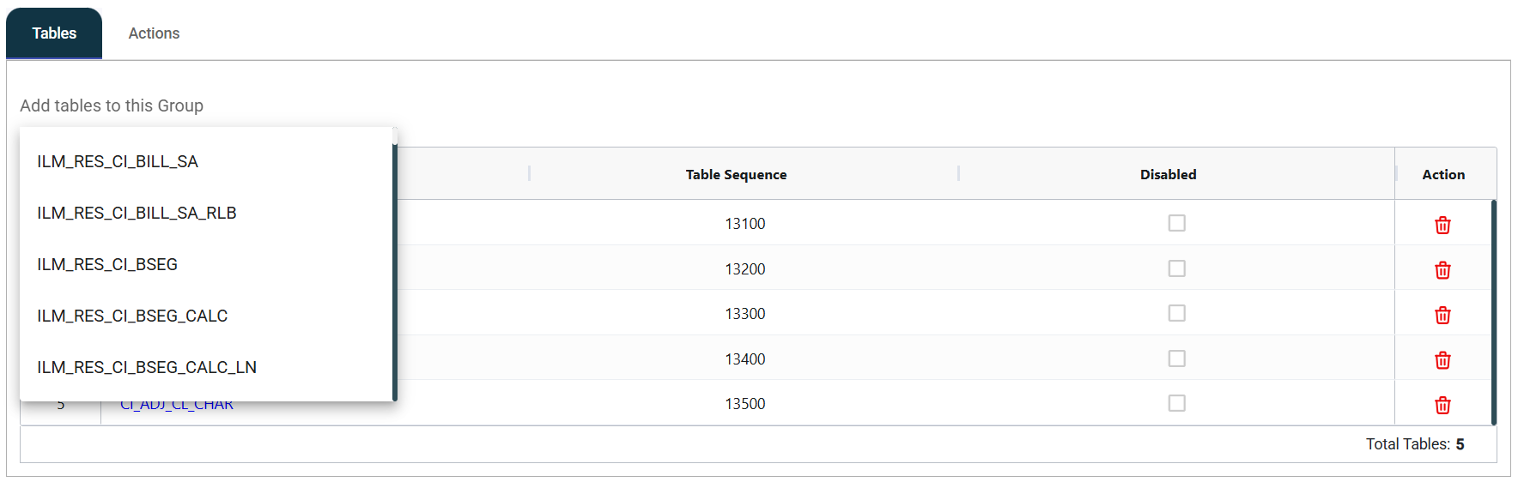
Task: Delete the table with sequence 13100
Action: 1442,225
